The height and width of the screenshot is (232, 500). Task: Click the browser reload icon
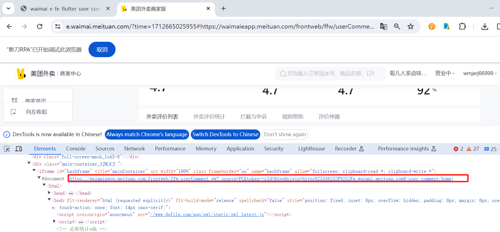click(40, 26)
